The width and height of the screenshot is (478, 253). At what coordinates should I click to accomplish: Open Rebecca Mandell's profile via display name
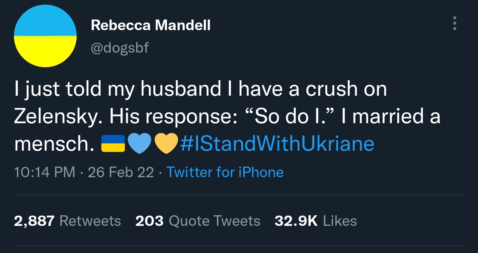click(151, 25)
